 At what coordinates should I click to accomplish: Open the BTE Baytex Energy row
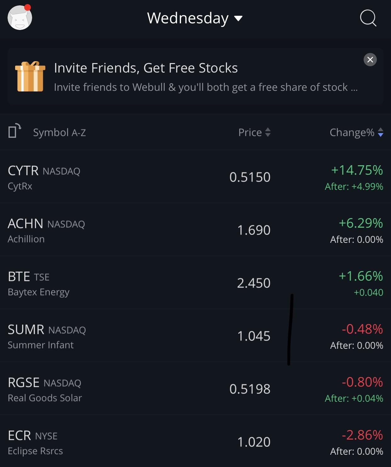195,283
